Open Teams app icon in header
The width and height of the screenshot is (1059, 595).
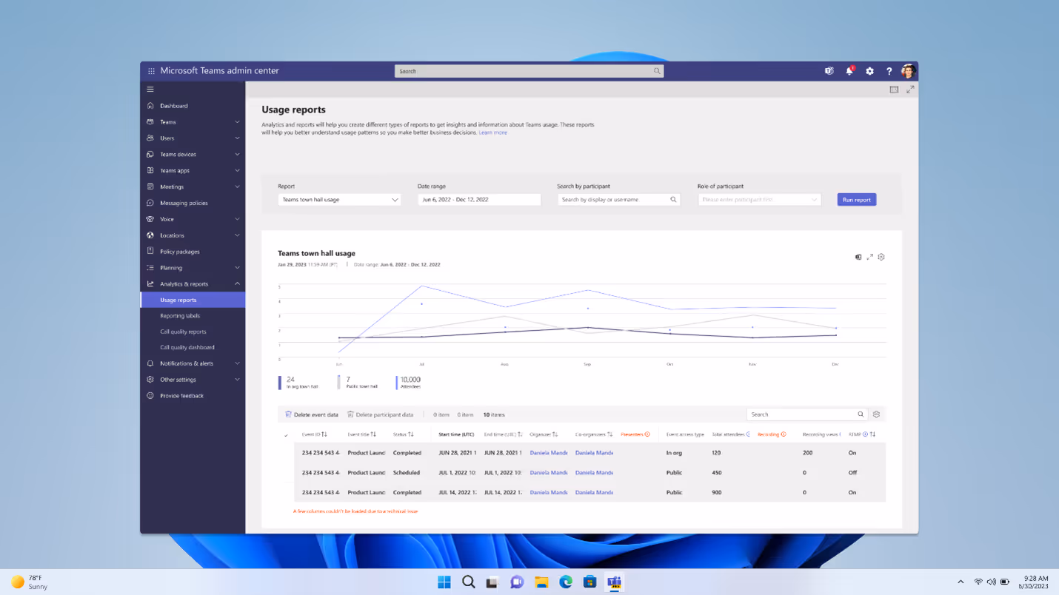pyautogui.click(x=829, y=71)
